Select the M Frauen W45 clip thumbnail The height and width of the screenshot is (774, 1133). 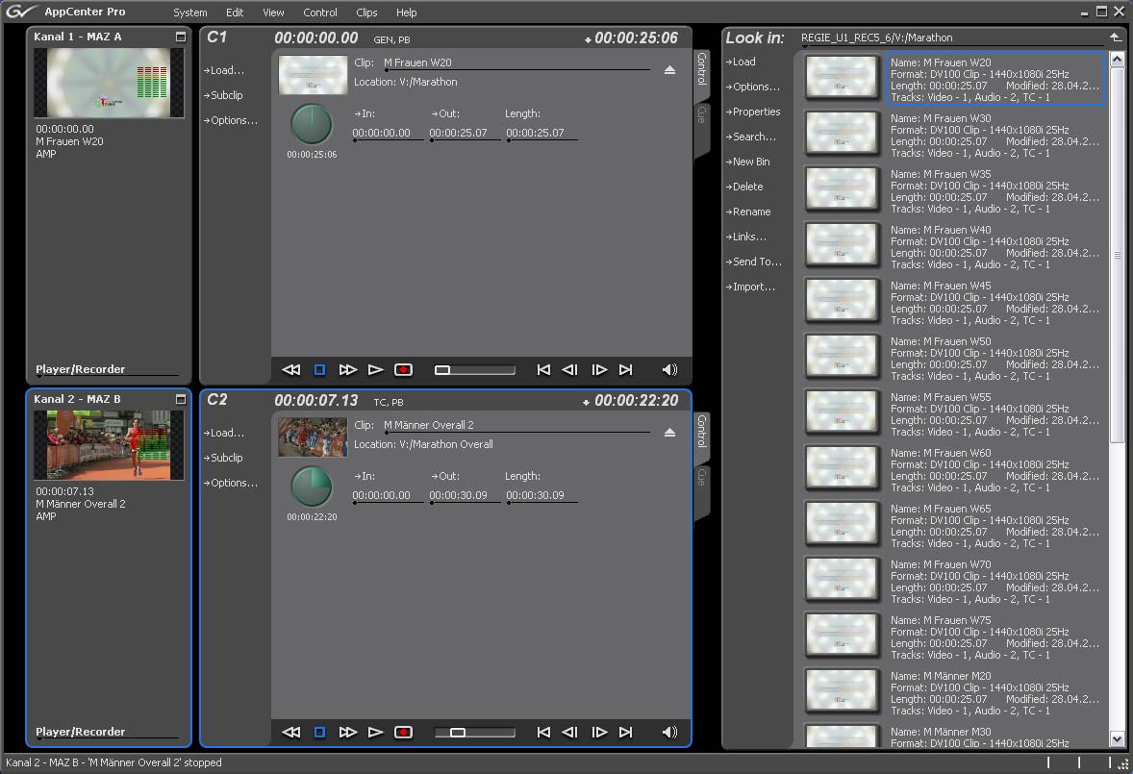click(x=842, y=300)
